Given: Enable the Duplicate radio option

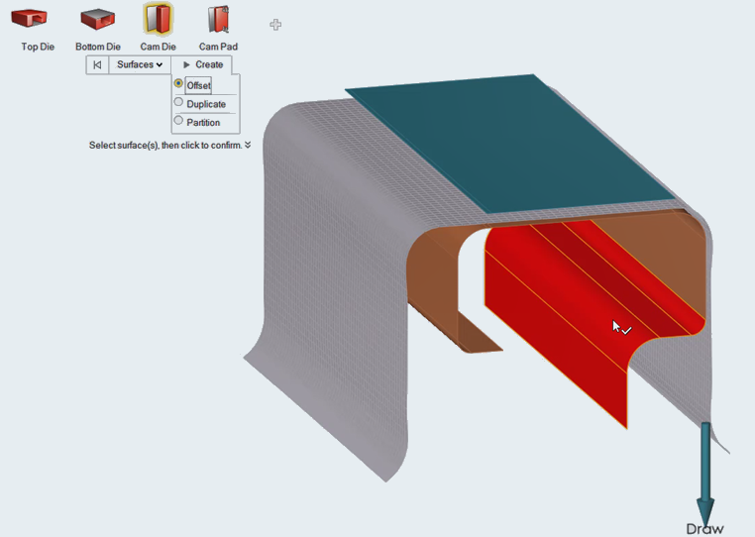Looking at the screenshot, I should click(178, 103).
